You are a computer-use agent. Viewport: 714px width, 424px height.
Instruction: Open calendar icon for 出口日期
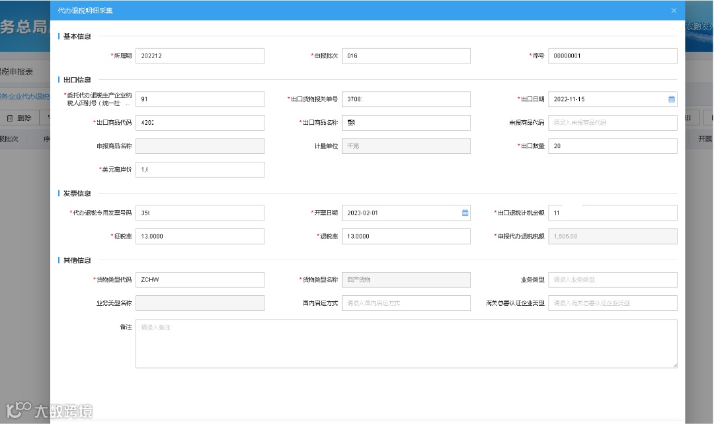(671, 99)
